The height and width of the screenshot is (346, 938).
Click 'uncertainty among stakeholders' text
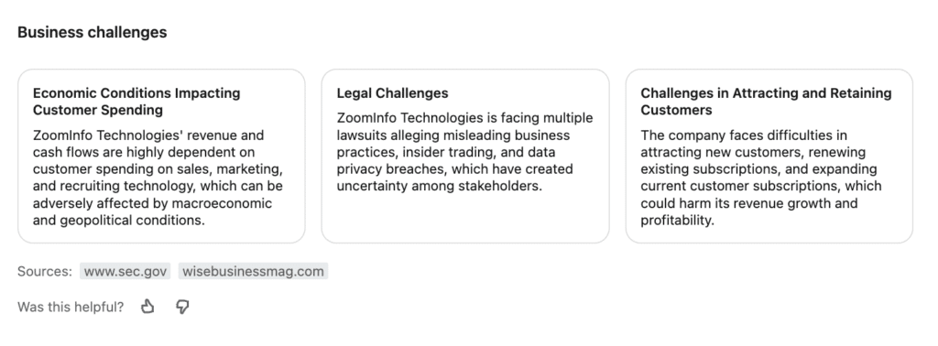pos(438,186)
